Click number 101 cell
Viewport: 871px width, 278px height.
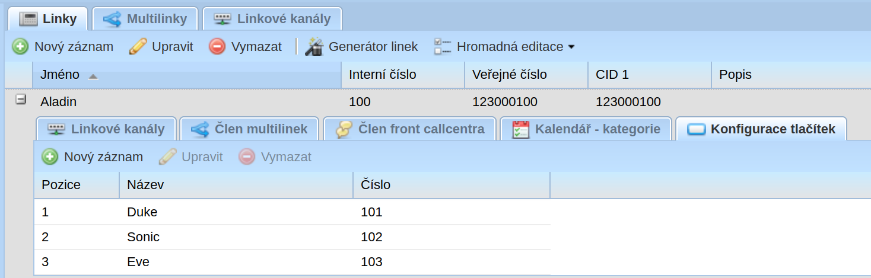click(452, 212)
